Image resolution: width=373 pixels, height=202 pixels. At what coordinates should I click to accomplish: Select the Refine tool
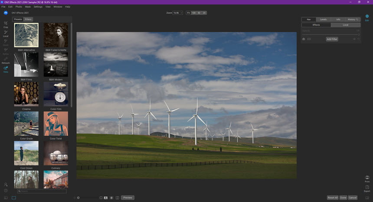coord(6,51)
